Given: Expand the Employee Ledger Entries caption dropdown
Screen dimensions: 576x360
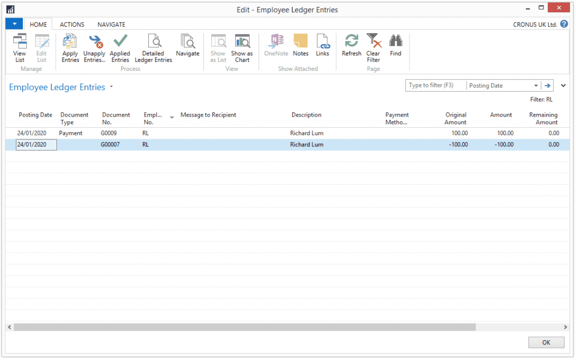Looking at the screenshot, I should [111, 87].
